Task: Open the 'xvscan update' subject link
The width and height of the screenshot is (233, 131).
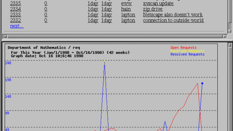Action: [x=158, y=3]
